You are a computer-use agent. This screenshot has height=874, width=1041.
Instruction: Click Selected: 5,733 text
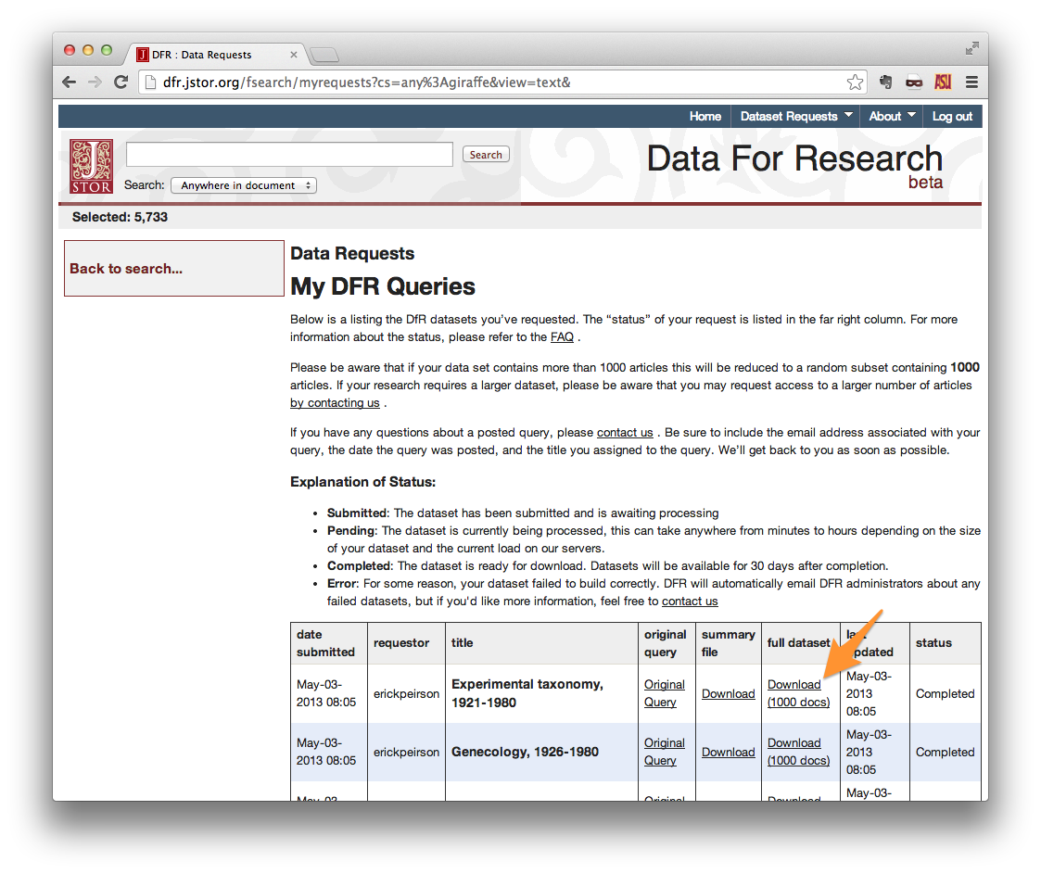[x=121, y=217]
